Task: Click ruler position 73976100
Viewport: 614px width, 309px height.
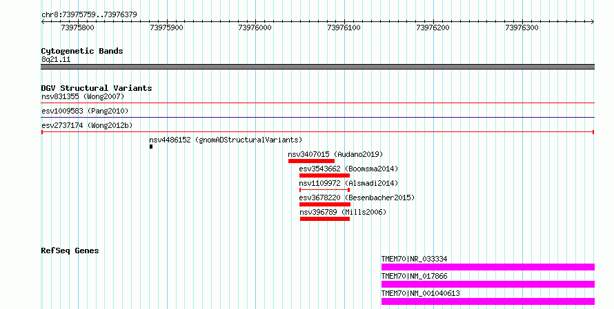Action: (x=344, y=28)
